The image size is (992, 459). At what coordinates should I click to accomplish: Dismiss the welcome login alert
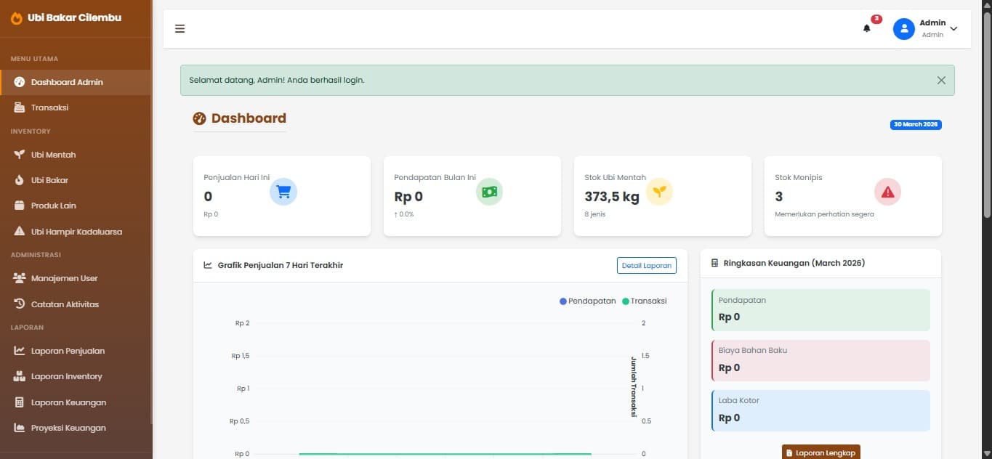(x=941, y=81)
